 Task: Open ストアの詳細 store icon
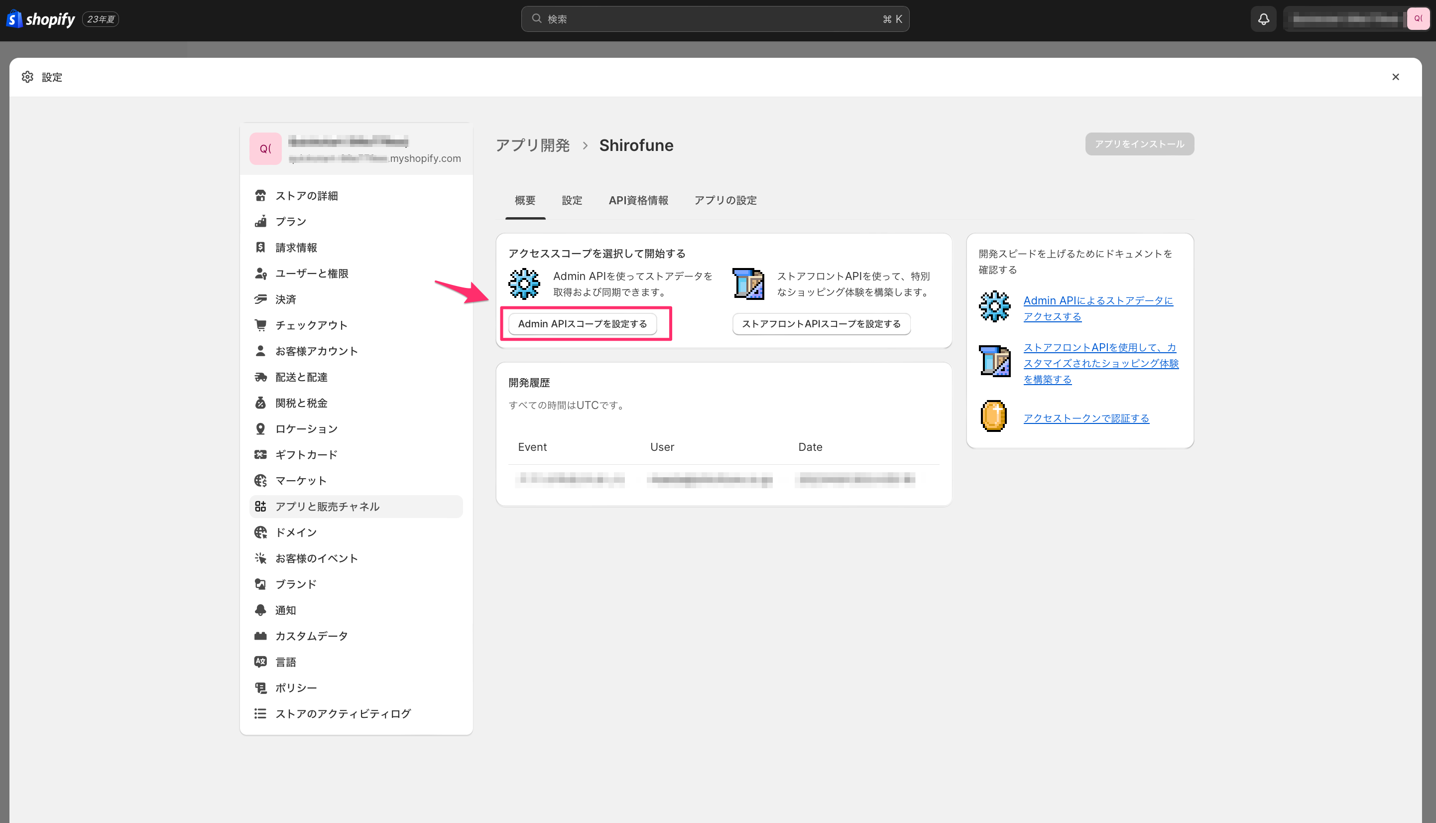coord(260,196)
